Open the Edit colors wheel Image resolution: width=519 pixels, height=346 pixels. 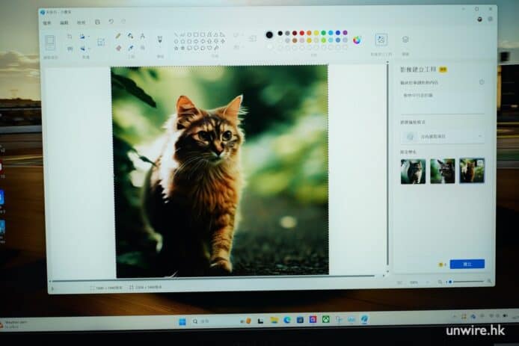pos(357,40)
